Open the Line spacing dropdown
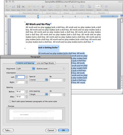Viewport: 123px width, 135px height. (39, 94)
